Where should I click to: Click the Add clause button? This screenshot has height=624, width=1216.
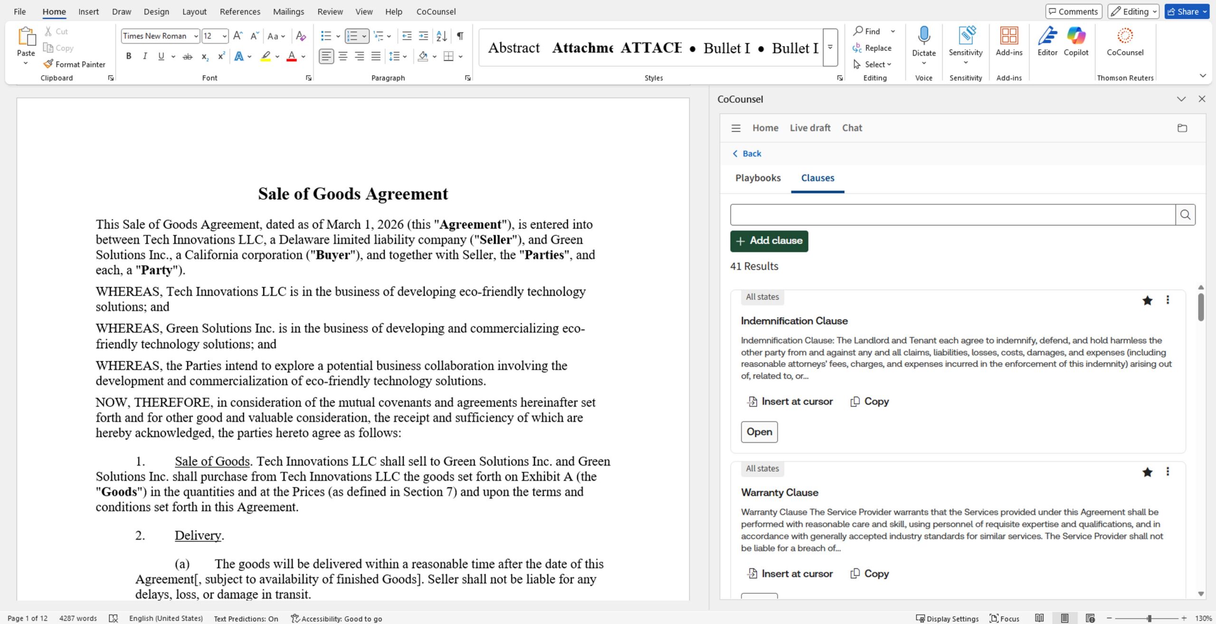point(769,241)
